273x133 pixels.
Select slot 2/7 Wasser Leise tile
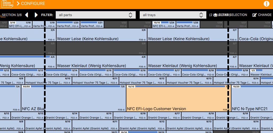[x=192, y=35]
